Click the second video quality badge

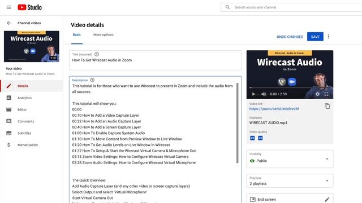click(x=260, y=138)
